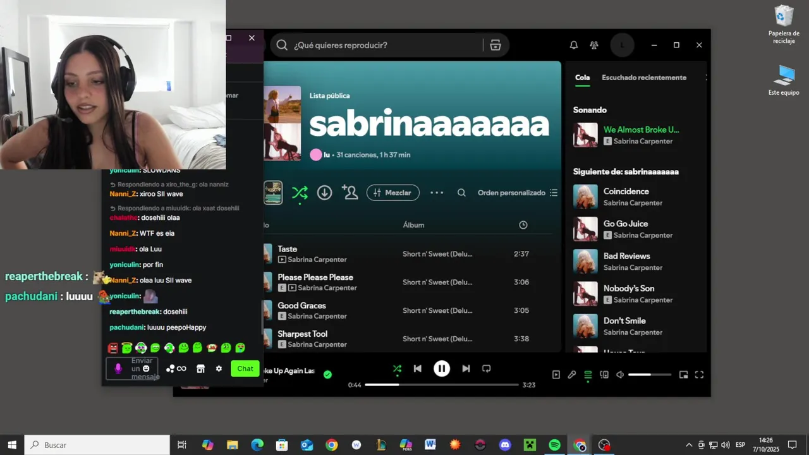The height and width of the screenshot is (455, 809).
Task: Toggle shuffle in the Spotify player bar
Action: click(397, 368)
